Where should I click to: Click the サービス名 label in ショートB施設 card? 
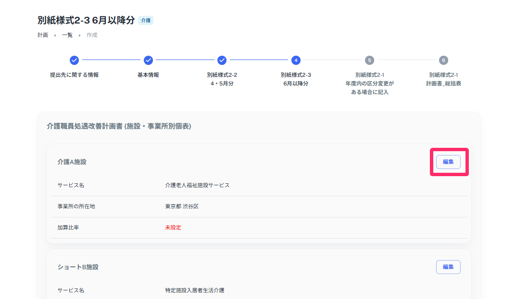pos(71,290)
